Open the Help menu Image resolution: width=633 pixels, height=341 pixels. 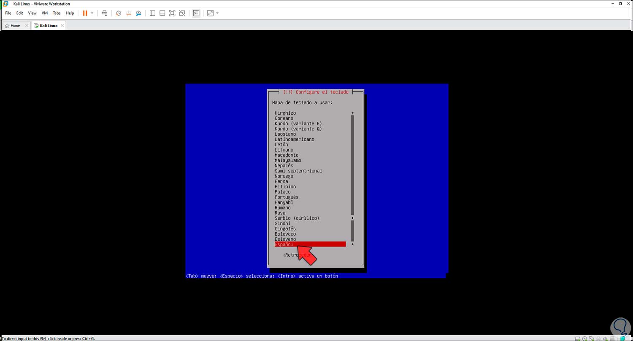tap(70, 13)
